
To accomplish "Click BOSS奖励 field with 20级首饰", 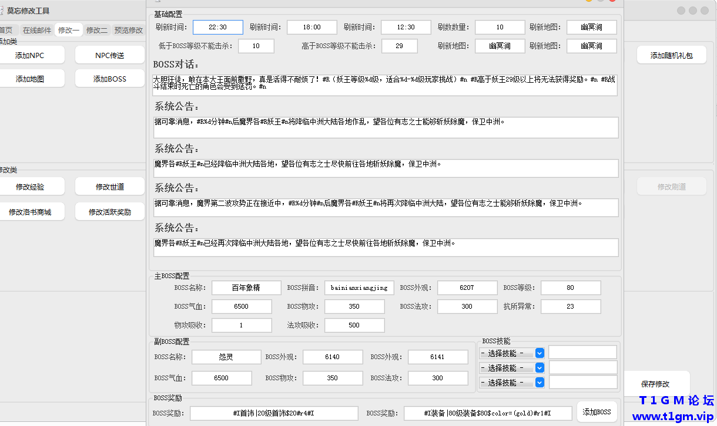I will (x=274, y=413).
